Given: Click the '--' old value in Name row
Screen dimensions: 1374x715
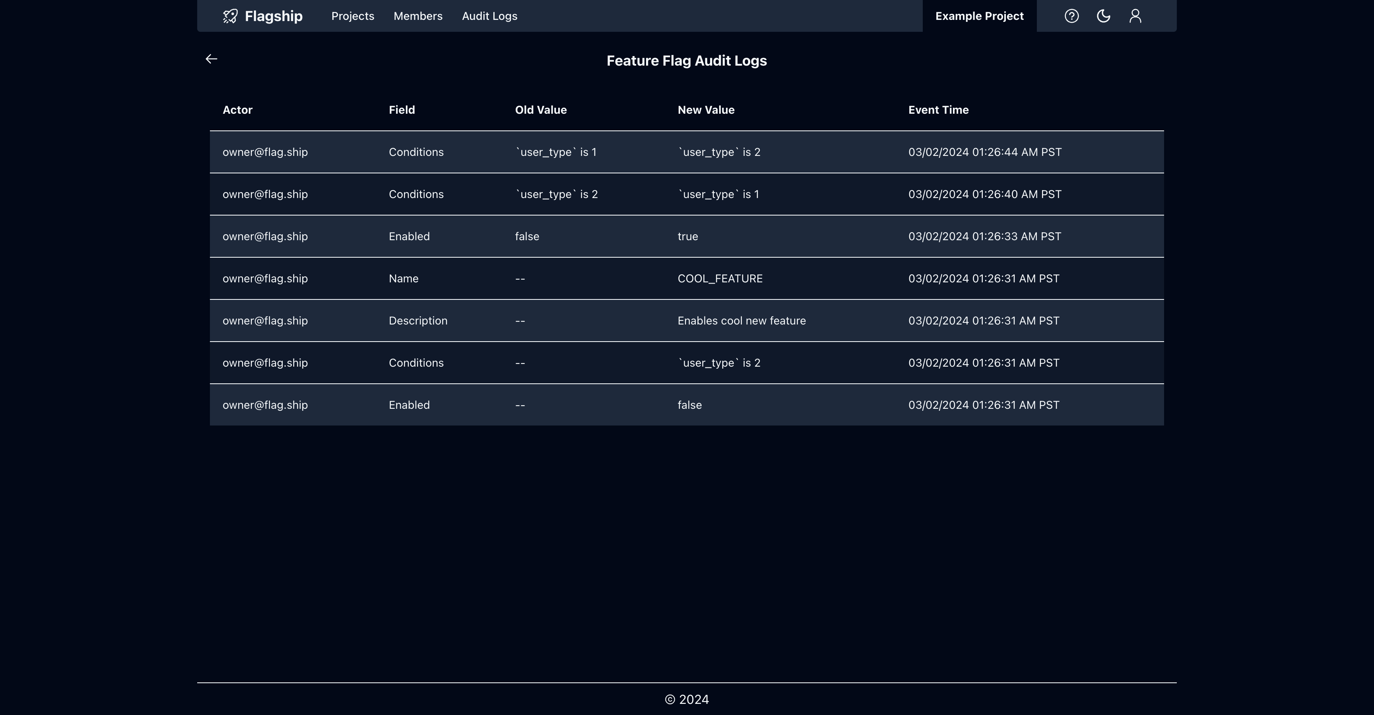Looking at the screenshot, I should click(520, 278).
